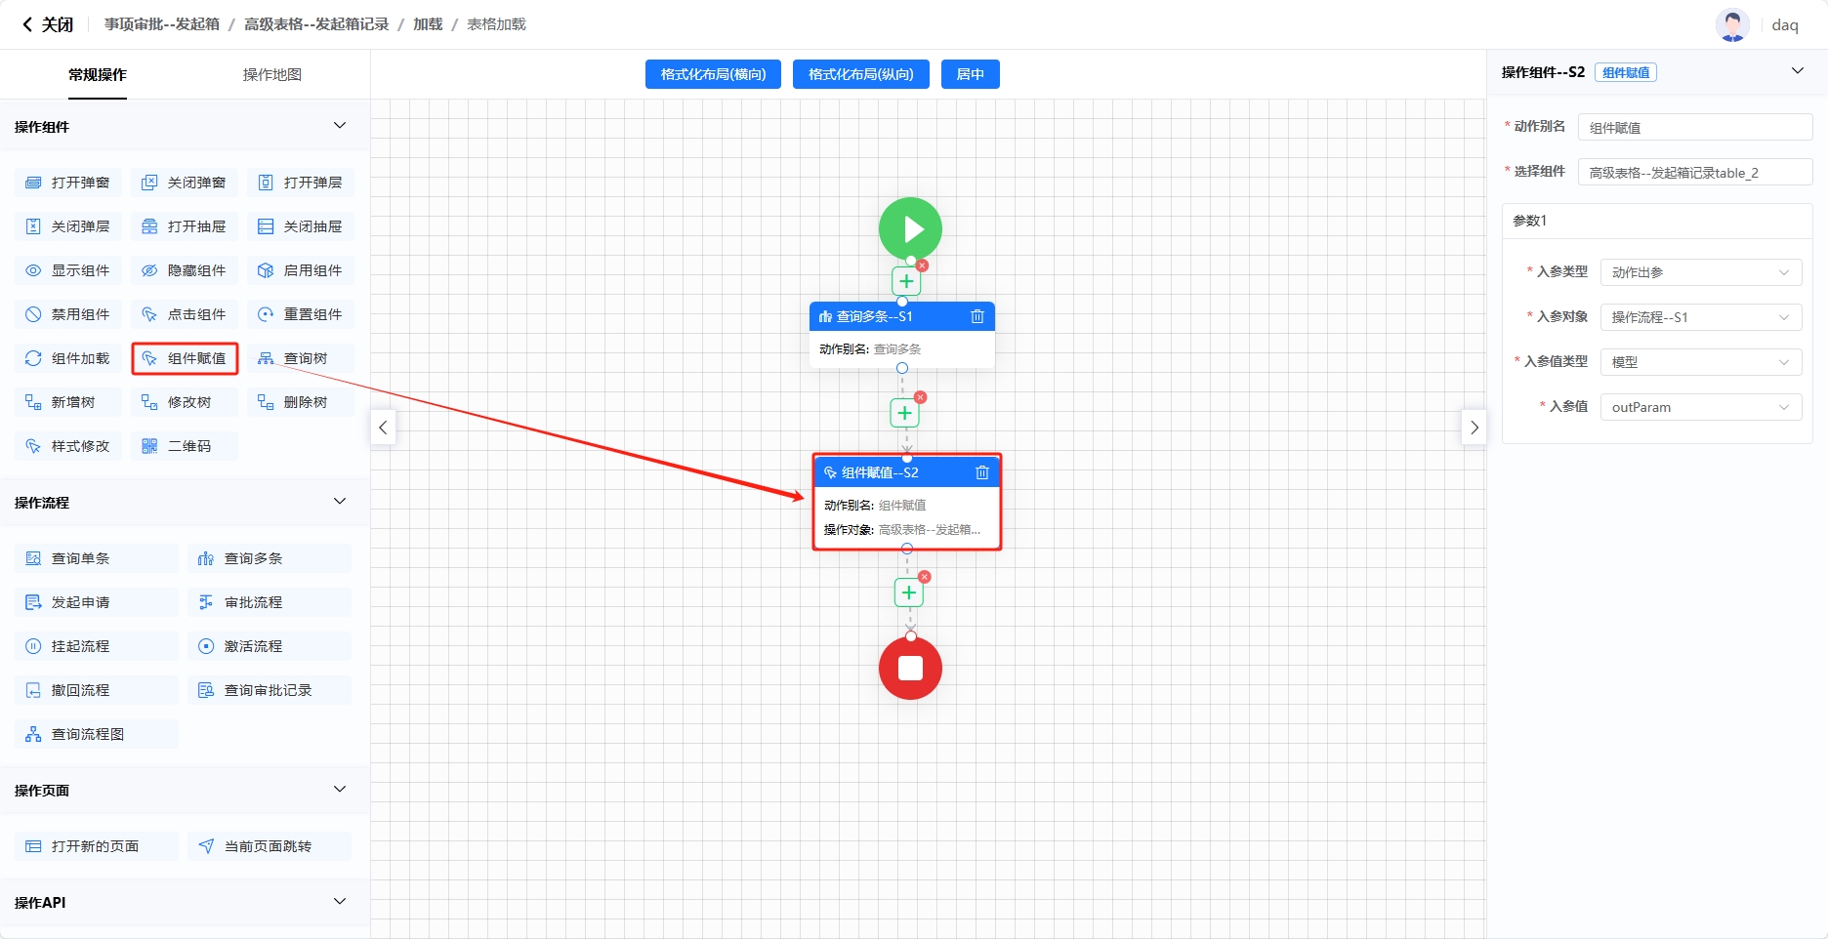Collapse the left panel with arrow handle
Image resolution: width=1828 pixels, height=939 pixels.
(x=383, y=428)
